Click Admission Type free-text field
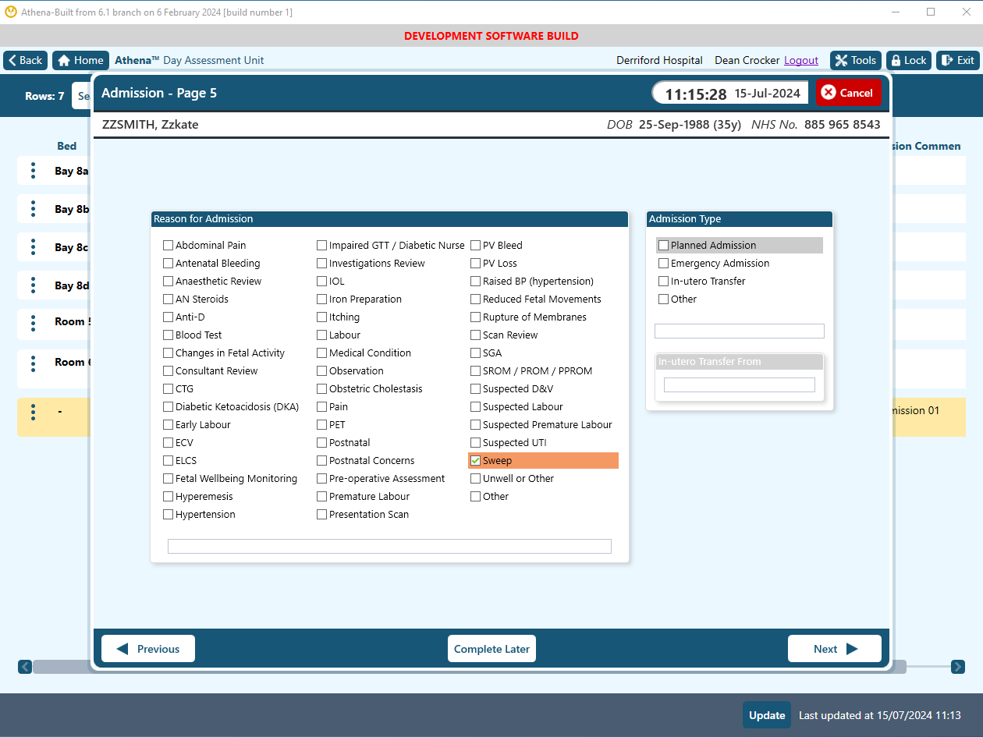 coord(740,331)
